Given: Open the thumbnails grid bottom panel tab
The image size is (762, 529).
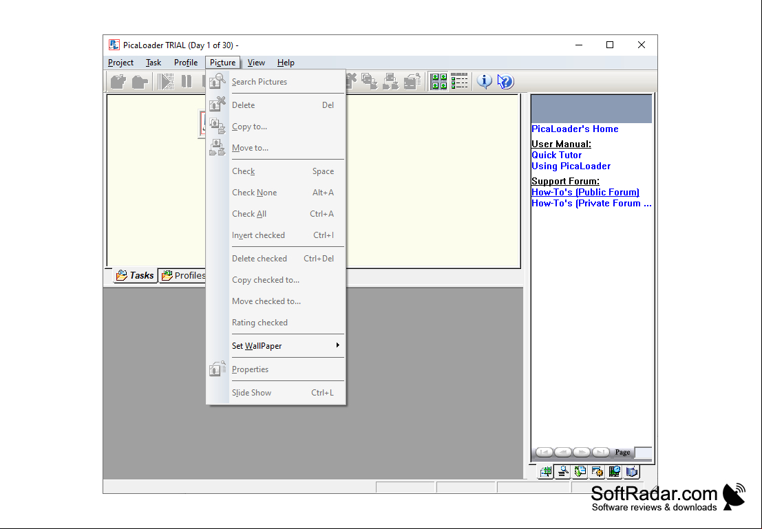Looking at the screenshot, I should 546,472.
